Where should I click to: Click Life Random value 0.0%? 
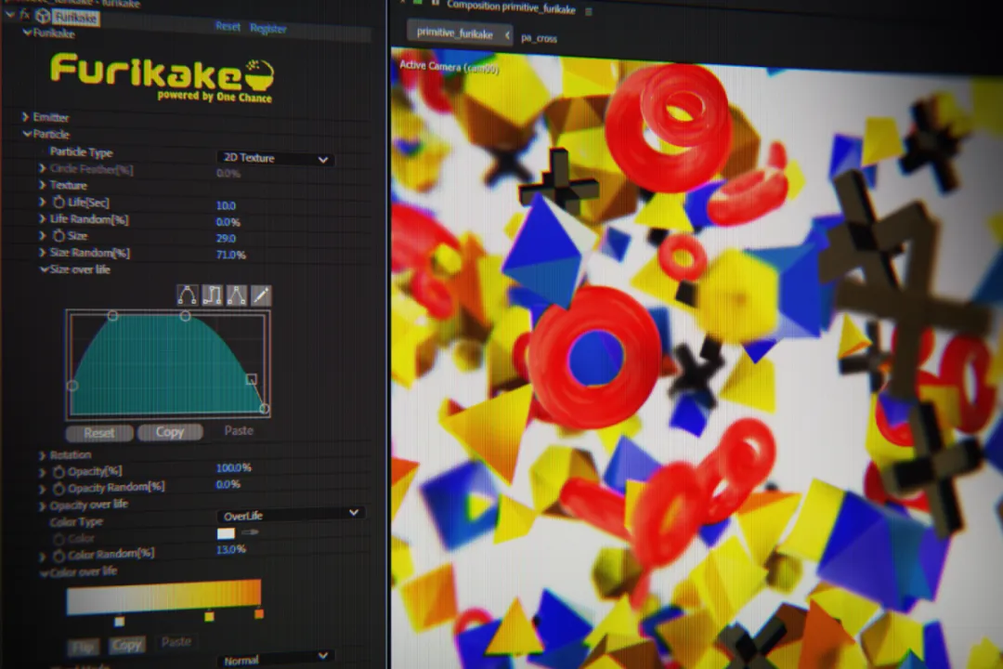point(228,222)
